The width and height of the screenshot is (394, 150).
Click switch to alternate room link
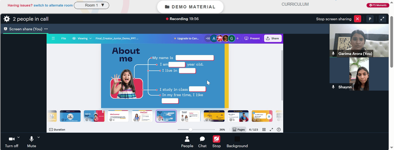point(53,5)
